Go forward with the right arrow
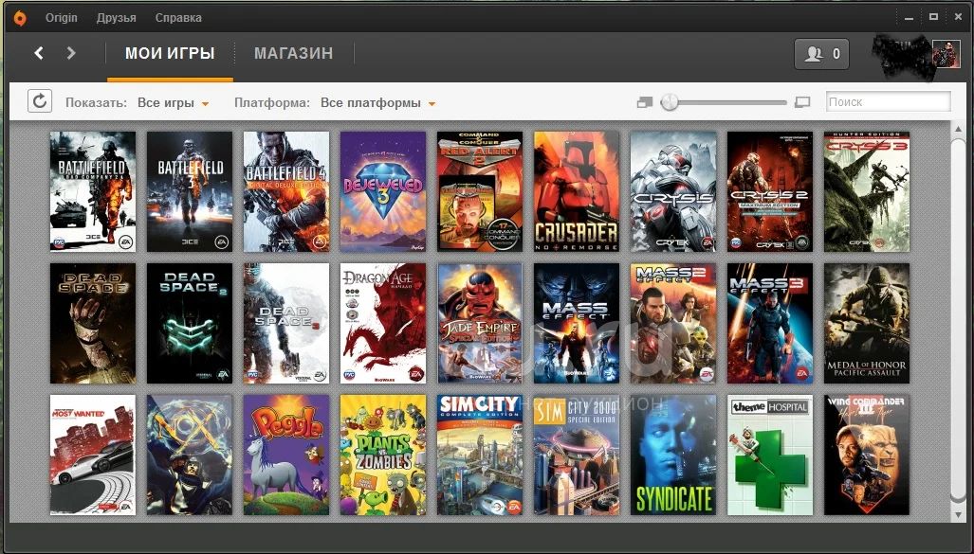The width and height of the screenshot is (974, 554). (x=71, y=53)
